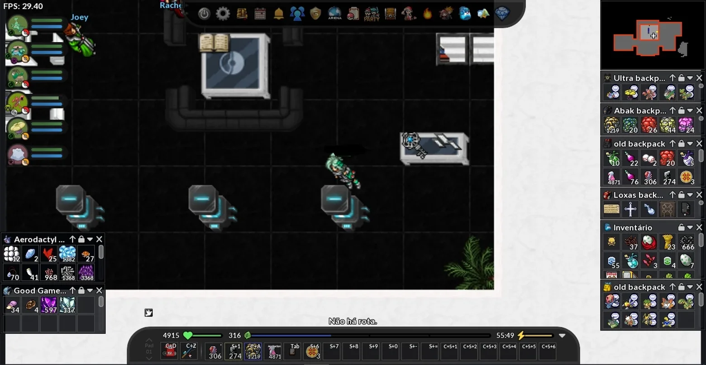Click the purple berry stack of 24 in Abak backpack
The width and height of the screenshot is (706, 365).
(x=686, y=125)
